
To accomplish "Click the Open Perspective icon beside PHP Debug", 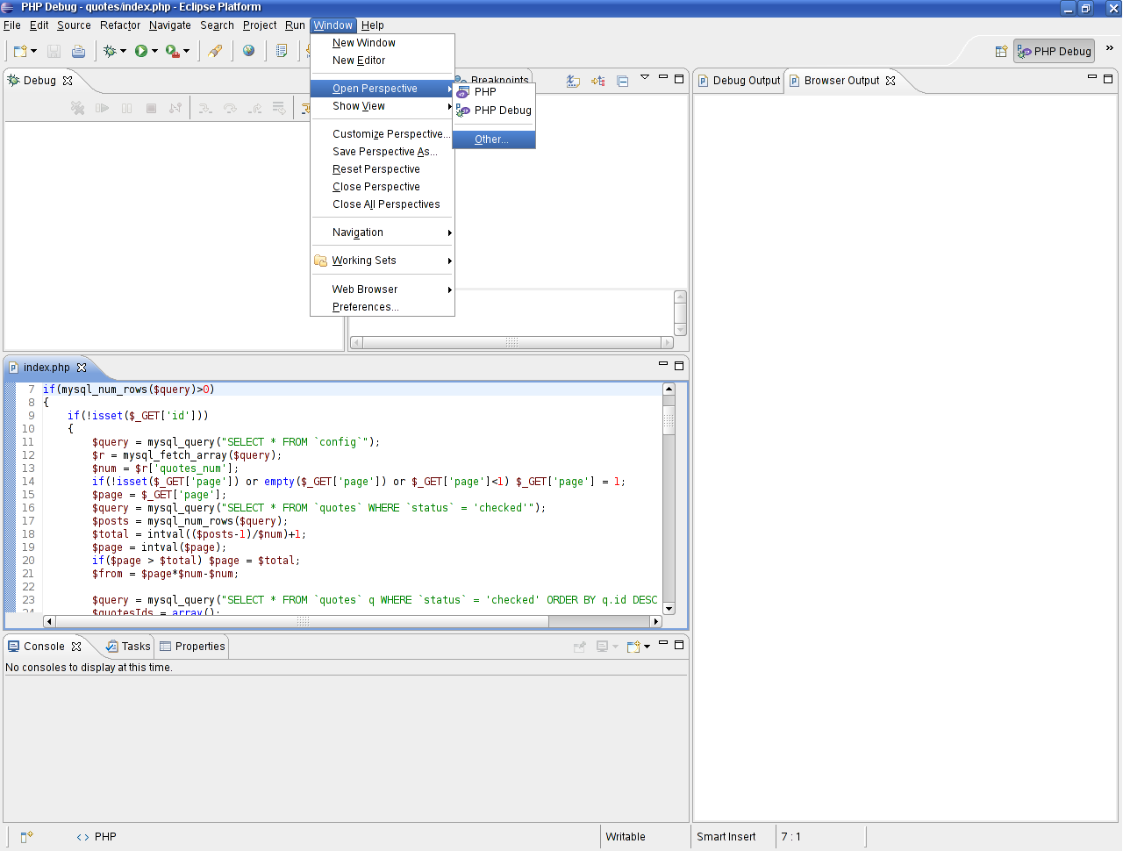I will point(1001,51).
